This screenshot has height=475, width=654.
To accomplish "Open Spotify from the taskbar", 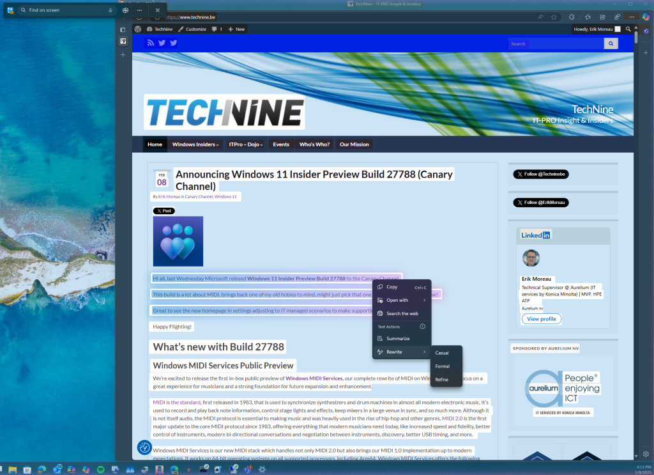I will point(100,469).
